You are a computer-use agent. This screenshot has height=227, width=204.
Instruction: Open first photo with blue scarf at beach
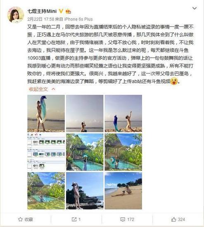tap(46, 113)
